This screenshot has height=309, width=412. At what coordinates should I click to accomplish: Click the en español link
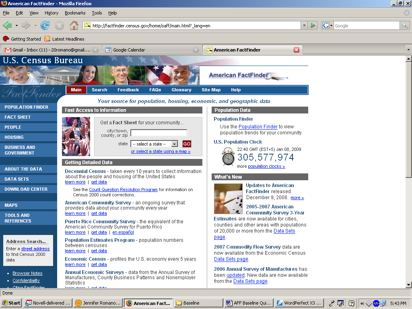click(x=123, y=233)
